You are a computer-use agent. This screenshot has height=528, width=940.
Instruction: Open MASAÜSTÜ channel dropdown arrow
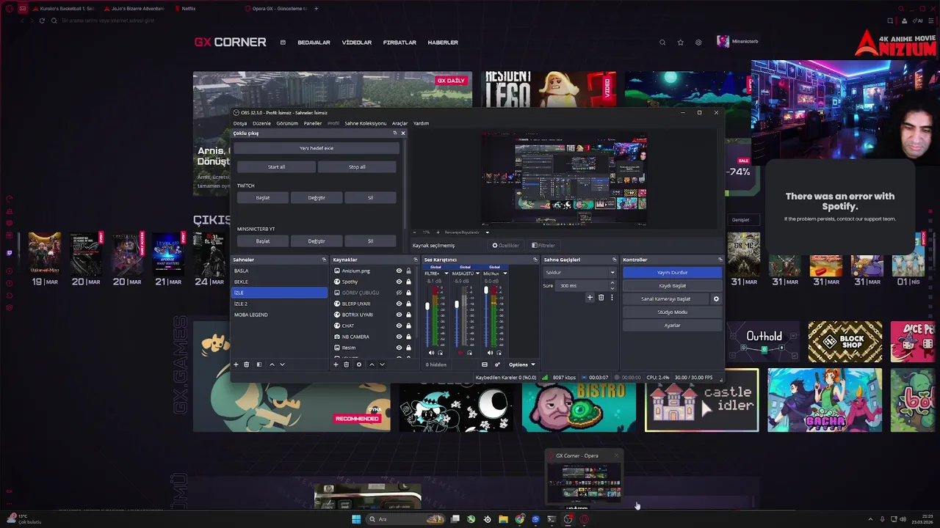point(477,274)
